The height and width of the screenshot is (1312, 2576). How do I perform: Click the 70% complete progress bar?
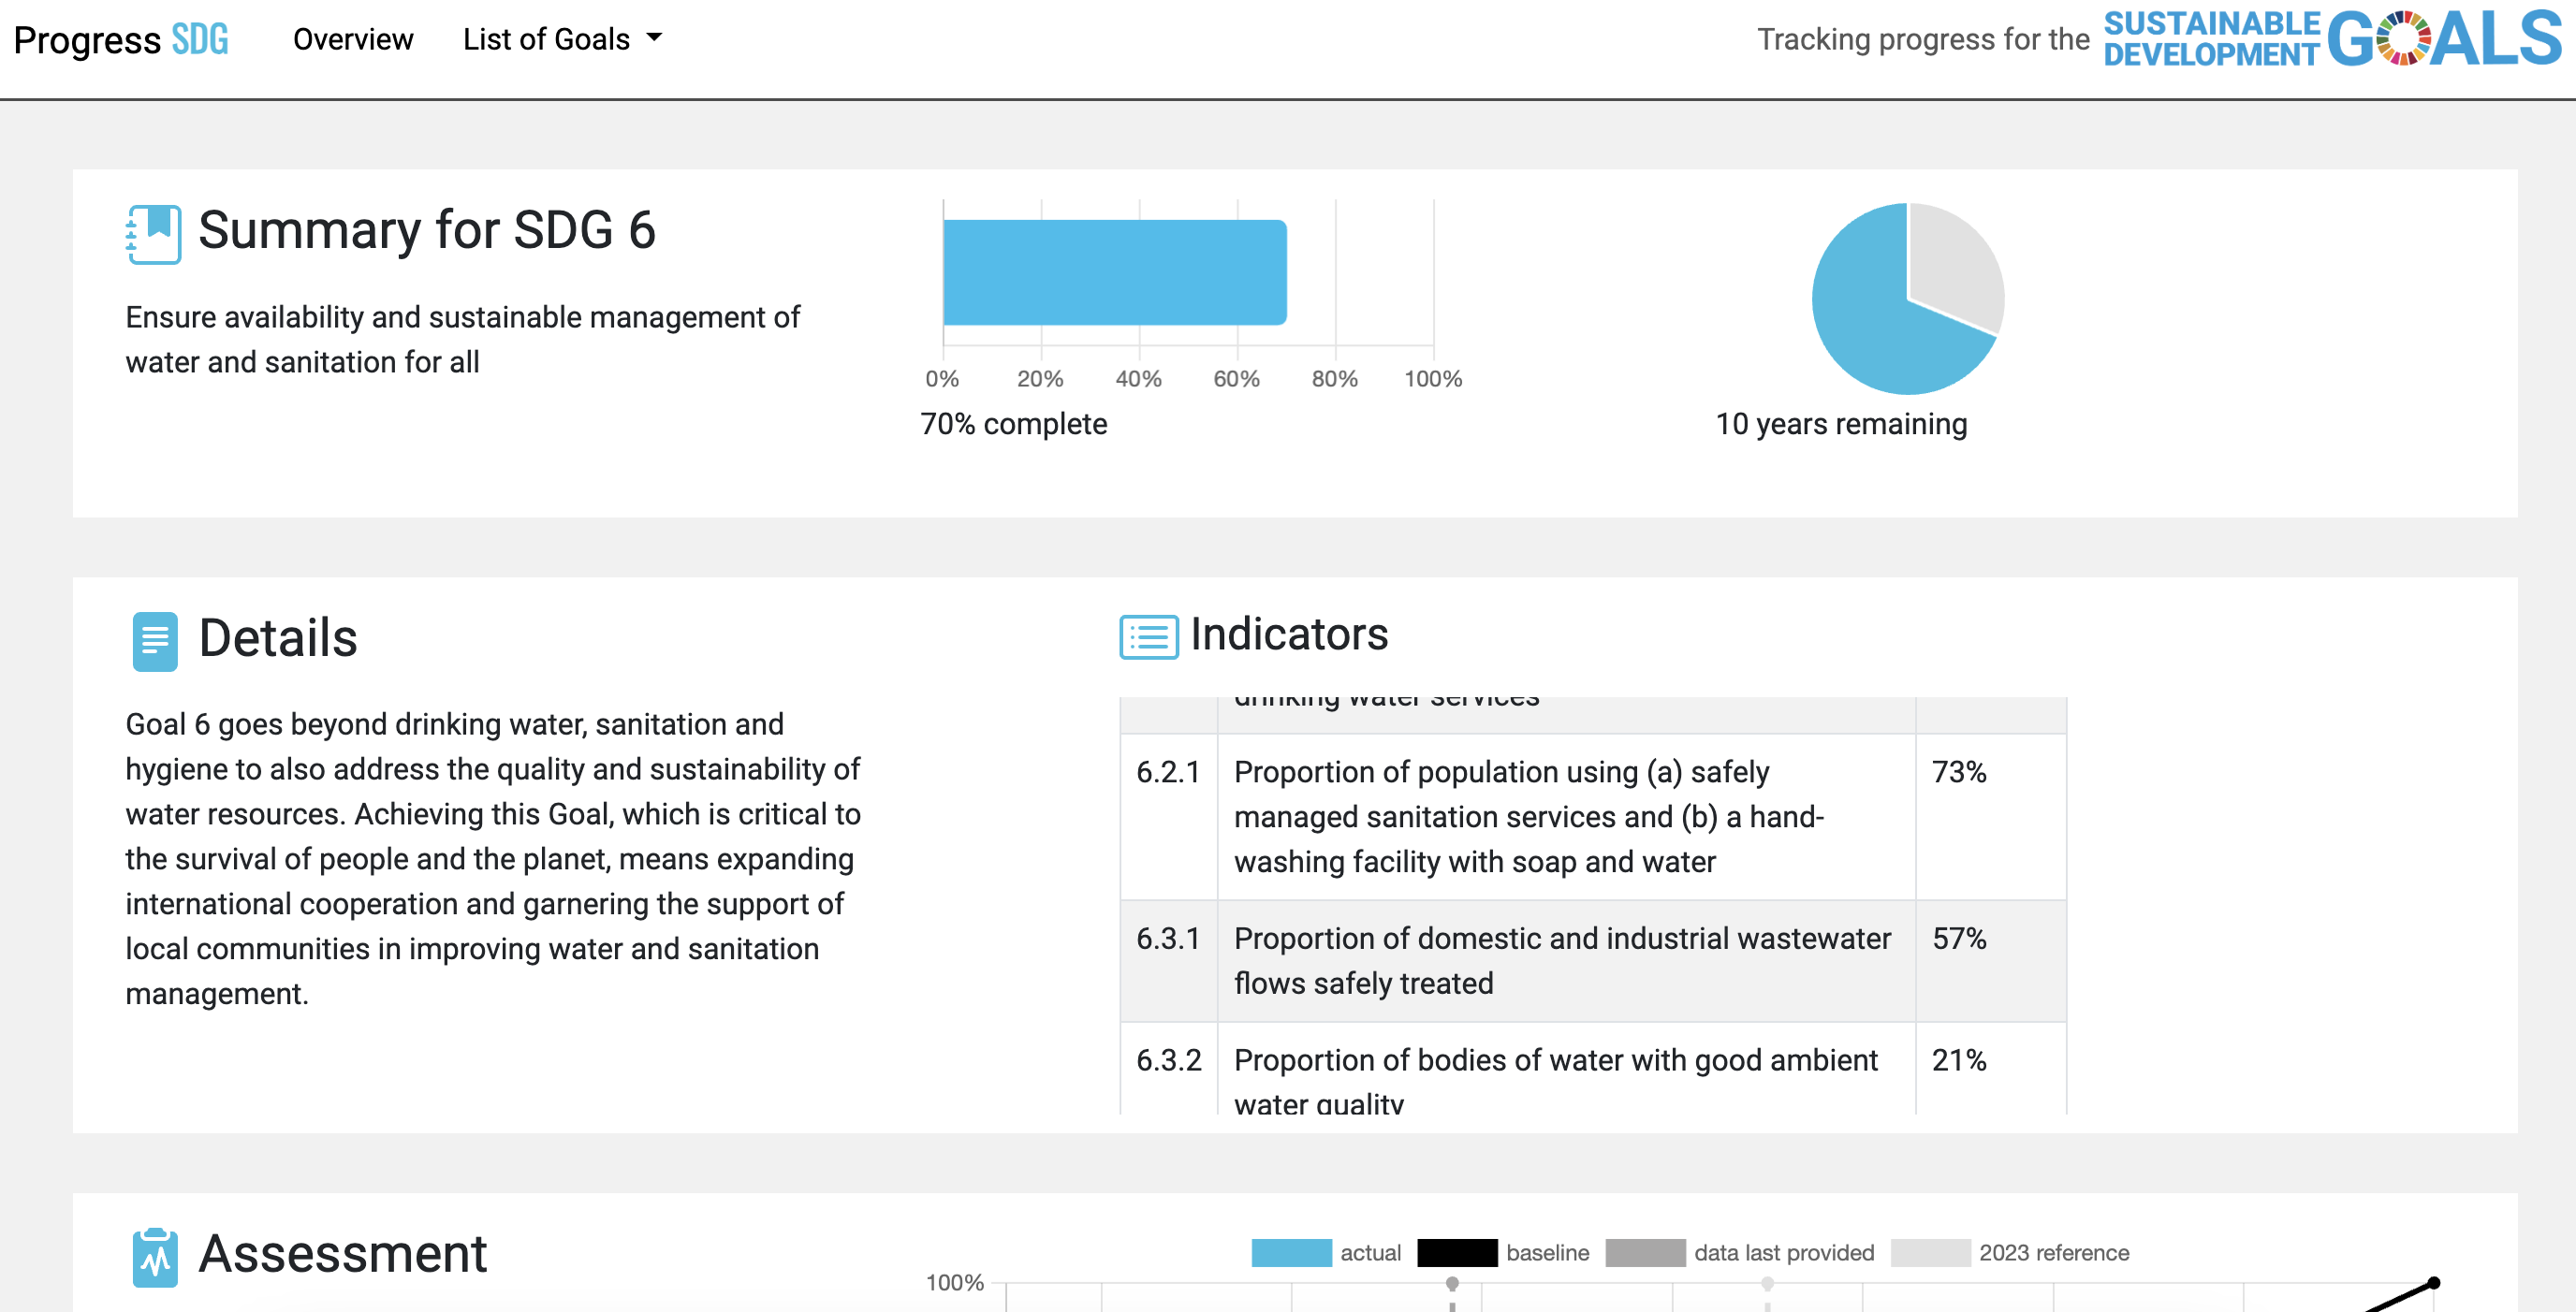[1114, 272]
